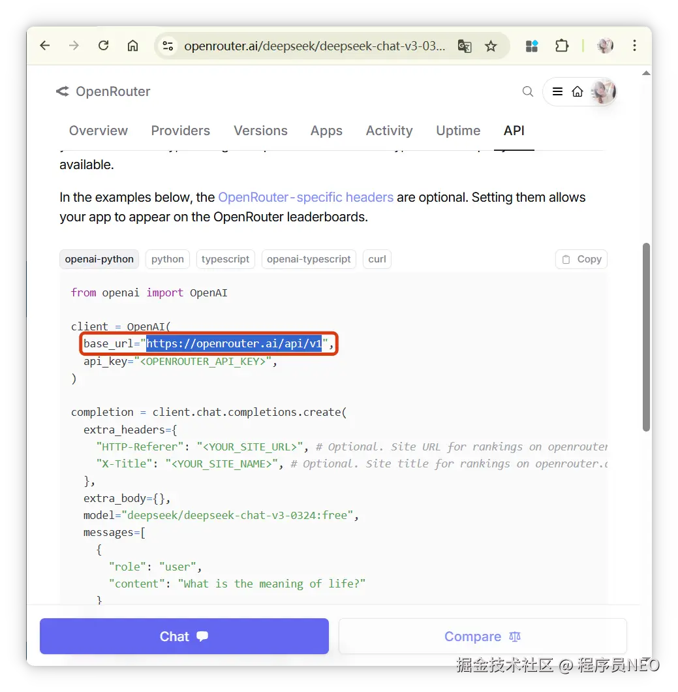The height and width of the screenshot is (692, 678).
Task: Click the page vertical scrollbar thumb
Action: (x=646, y=337)
